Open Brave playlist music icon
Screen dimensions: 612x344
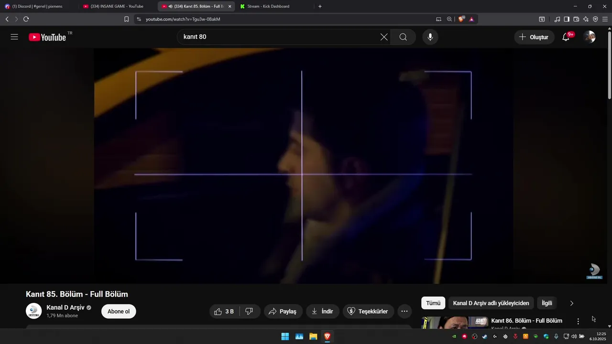[557, 19]
